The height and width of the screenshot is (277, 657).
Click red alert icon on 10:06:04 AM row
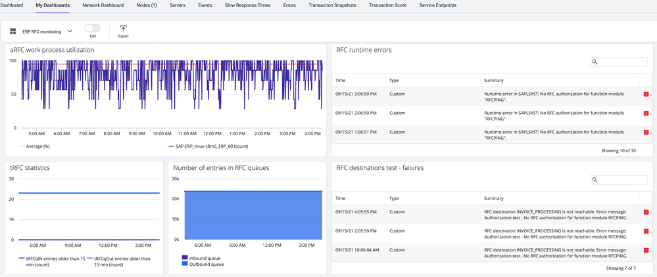[646, 250]
